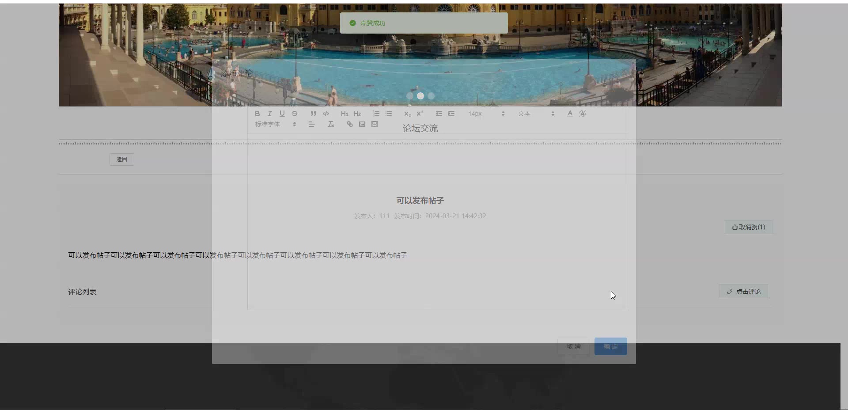
Task: Click the 点赞成功 success notification
Action: pyautogui.click(x=424, y=23)
